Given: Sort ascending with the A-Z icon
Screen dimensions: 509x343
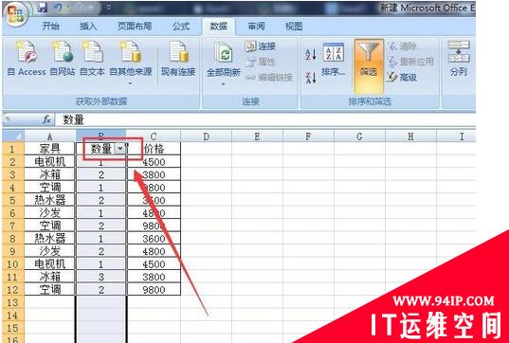Looking at the screenshot, I should [311, 54].
